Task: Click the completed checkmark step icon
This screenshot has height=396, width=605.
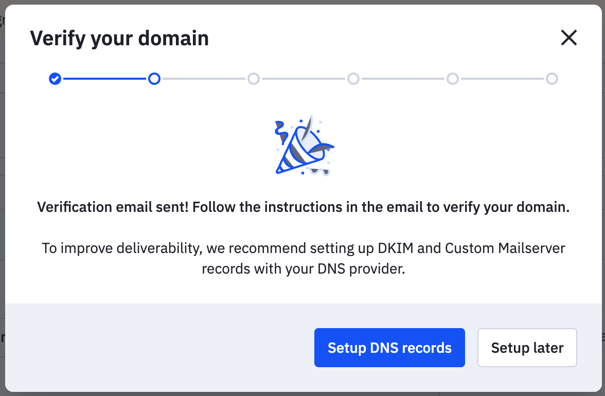Action: pyautogui.click(x=55, y=79)
